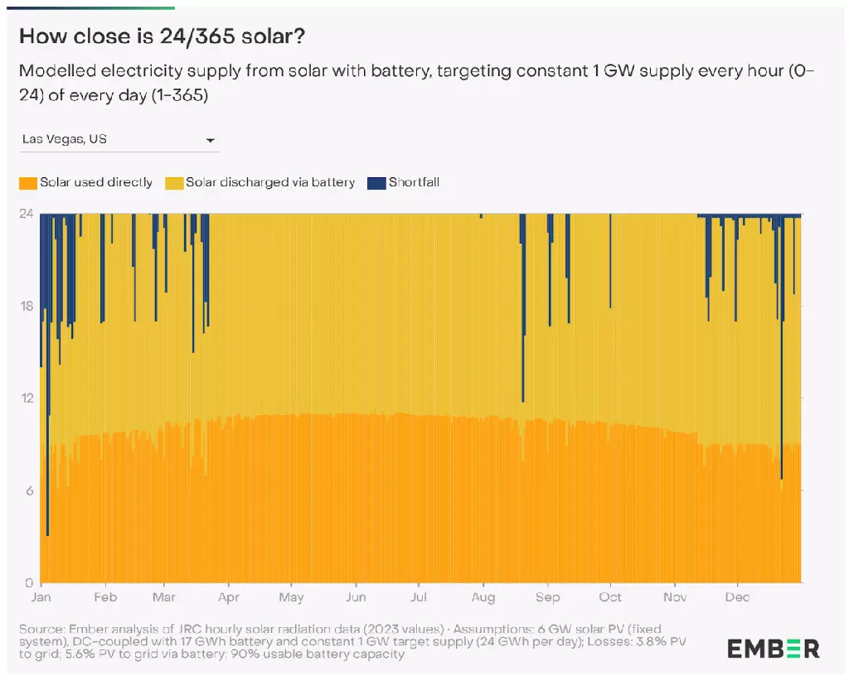Click the orange Solar used directly swatch
The image size is (849, 676).
click(x=28, y=183)
